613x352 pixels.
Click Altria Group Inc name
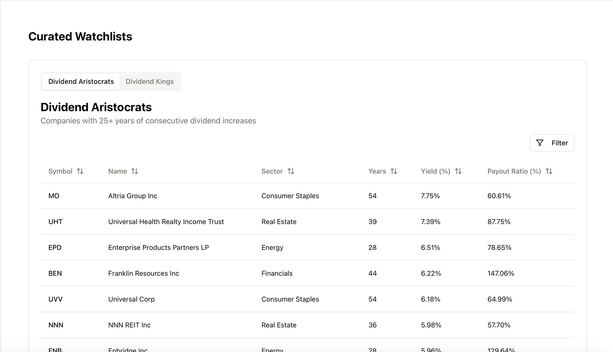coord(132,196)
